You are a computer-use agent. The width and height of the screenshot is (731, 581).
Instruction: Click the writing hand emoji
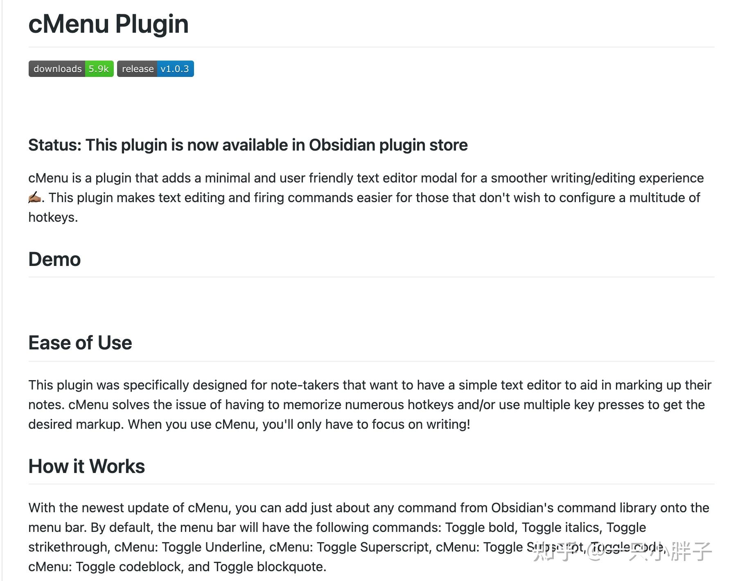click(35, 198)
